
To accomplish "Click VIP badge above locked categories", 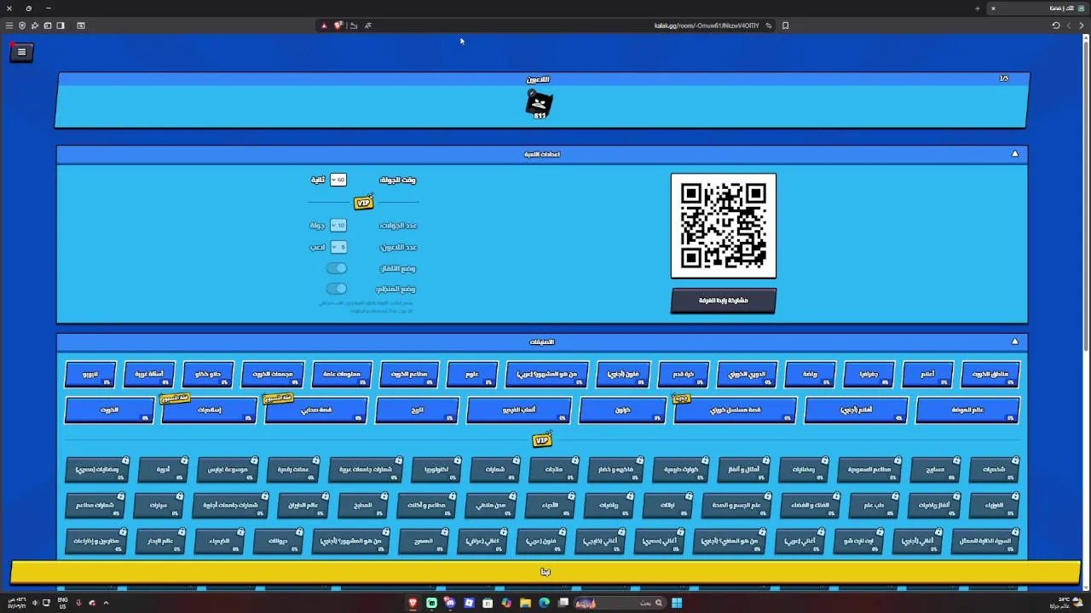I will click(x=542, y=440).
